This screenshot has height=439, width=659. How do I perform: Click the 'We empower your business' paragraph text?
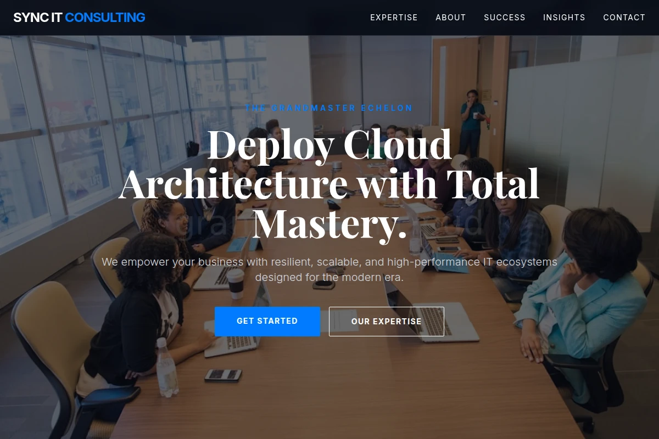[329, 269]
